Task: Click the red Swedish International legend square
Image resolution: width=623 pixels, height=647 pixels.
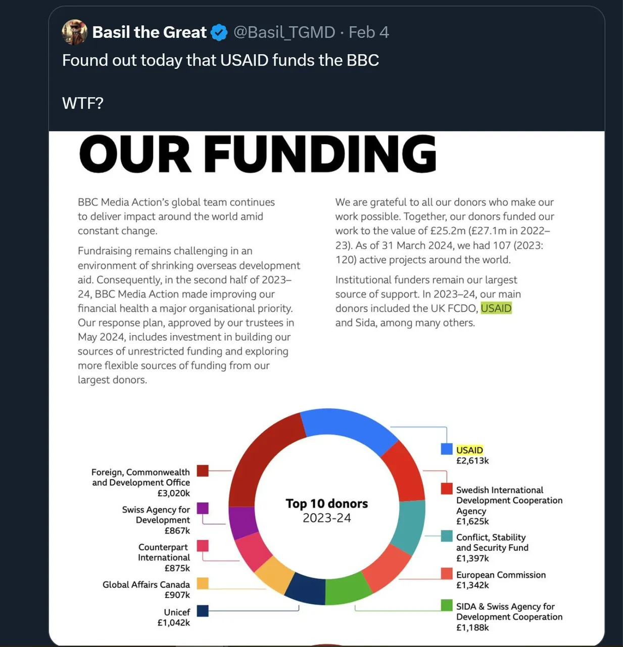Action: click(447, 488)
